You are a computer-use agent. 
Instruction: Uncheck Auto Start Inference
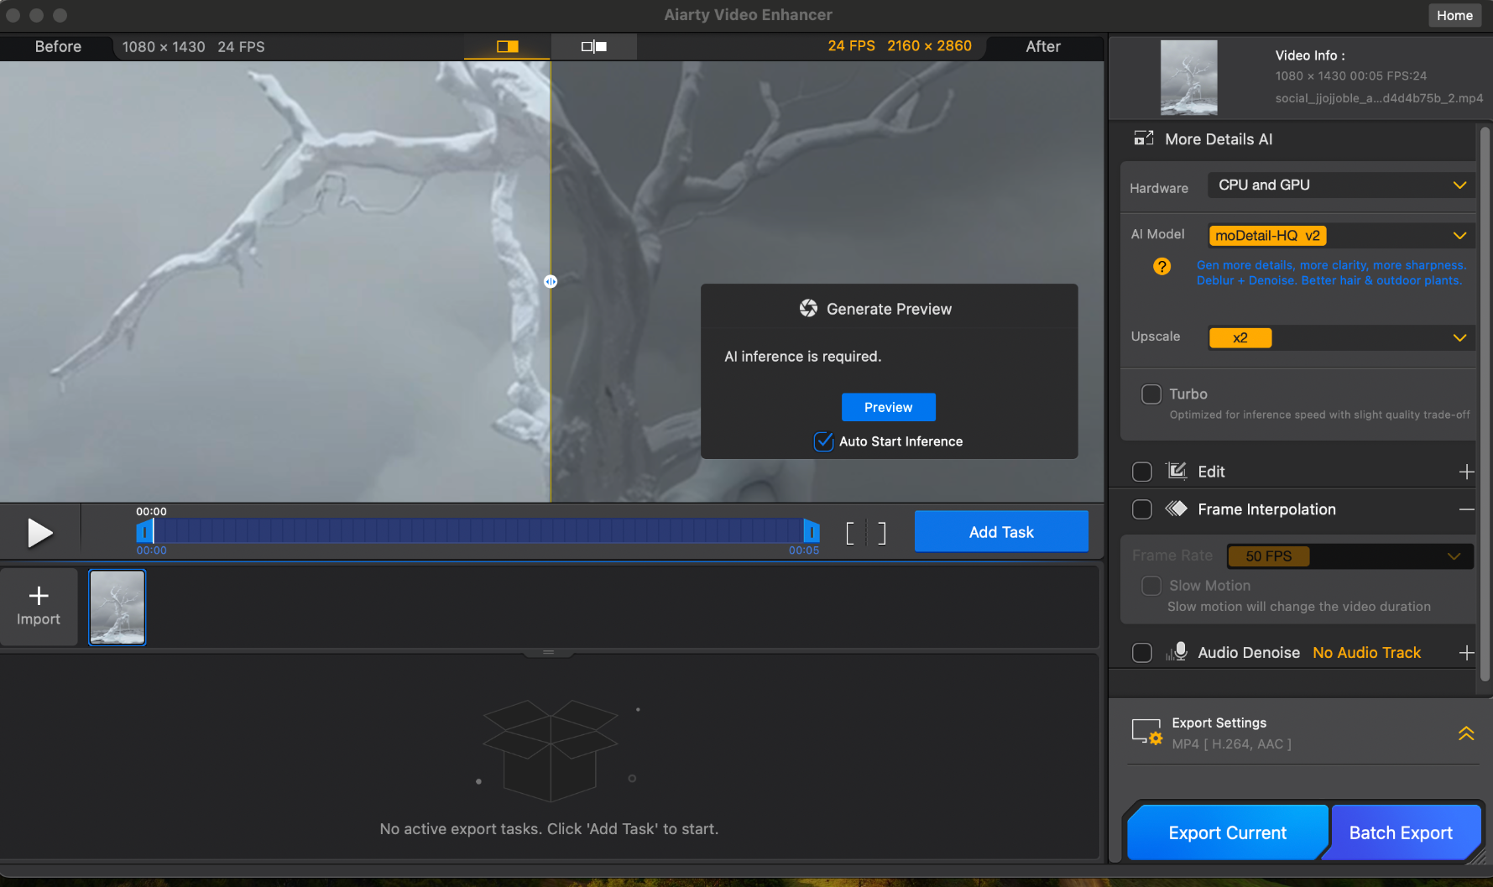pos(824,441)
